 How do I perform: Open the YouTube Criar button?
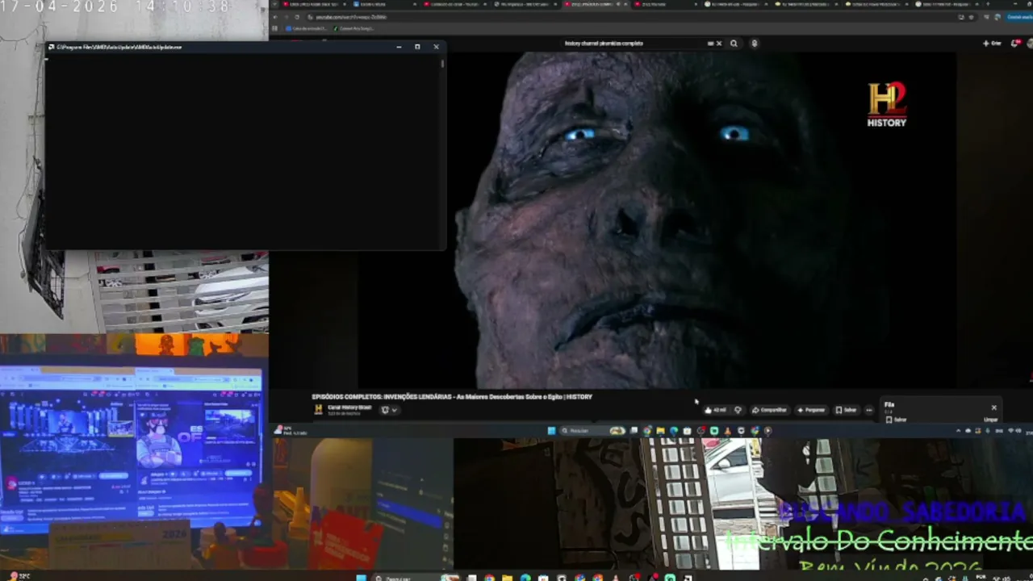point(992,44)
